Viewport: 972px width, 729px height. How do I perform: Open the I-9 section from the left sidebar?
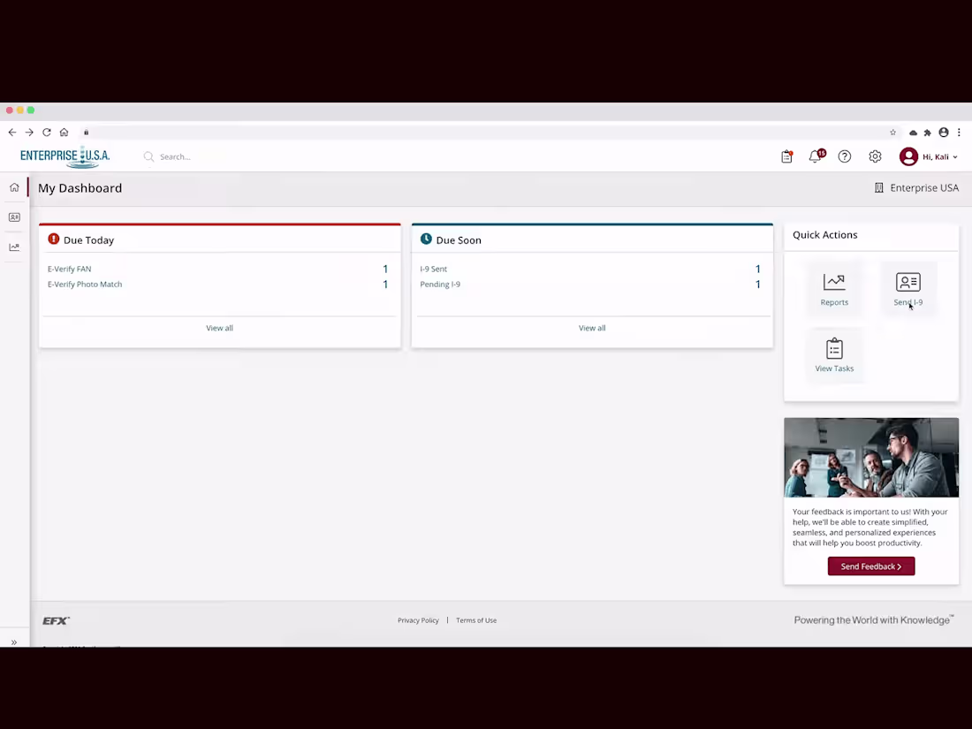14,216
